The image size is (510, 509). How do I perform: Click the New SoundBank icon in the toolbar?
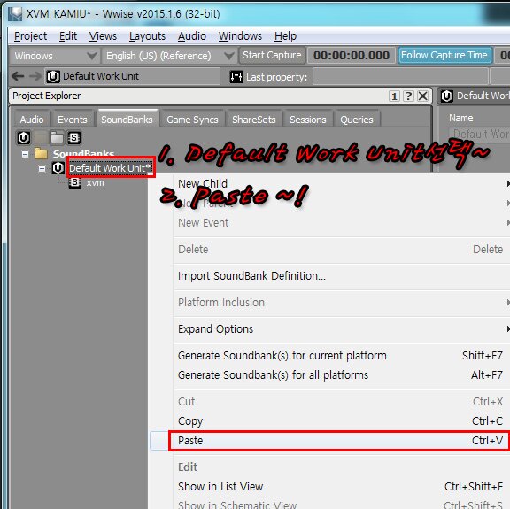(73, 137)
